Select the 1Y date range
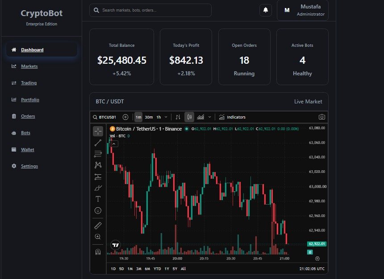 pyautogui.click(x=167, y=269)
